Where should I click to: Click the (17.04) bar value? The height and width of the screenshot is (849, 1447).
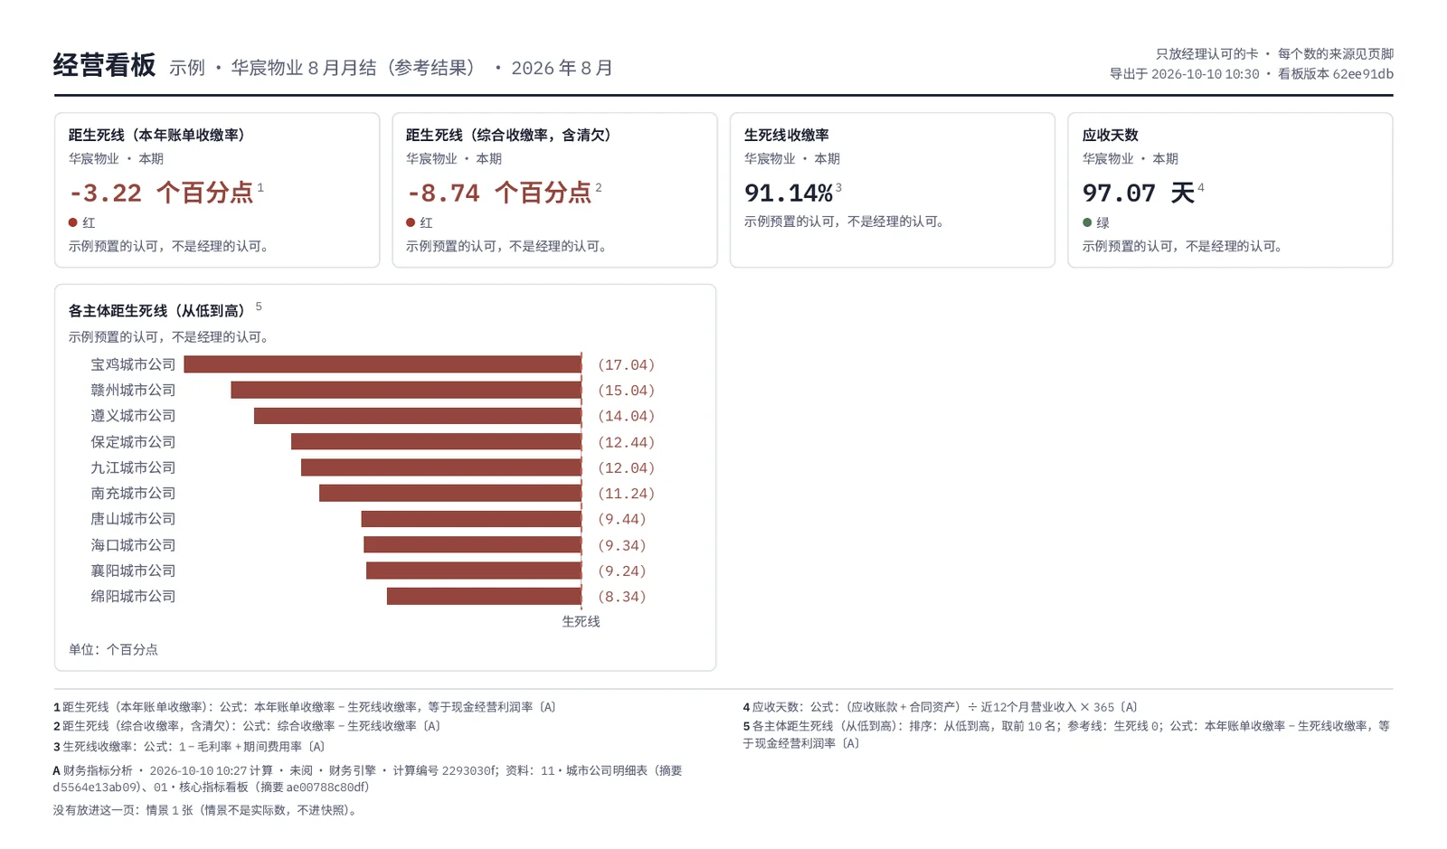(x=626, y=364)
